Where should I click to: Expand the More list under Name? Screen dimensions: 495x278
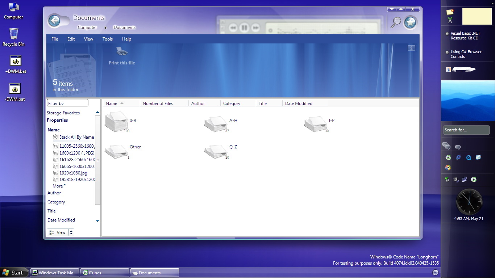point(59,186)
